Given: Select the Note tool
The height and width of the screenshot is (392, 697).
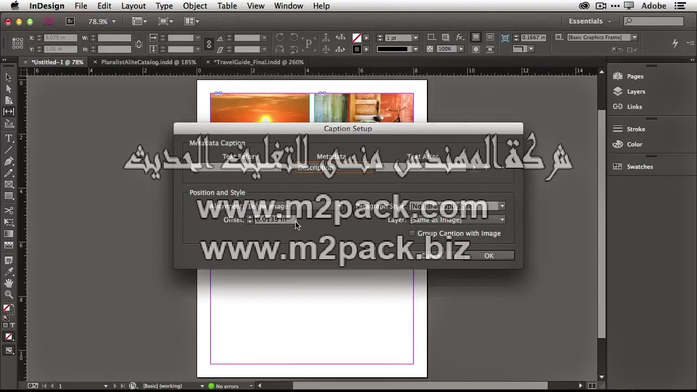Looking at the screenshot, I should (9, 260).
